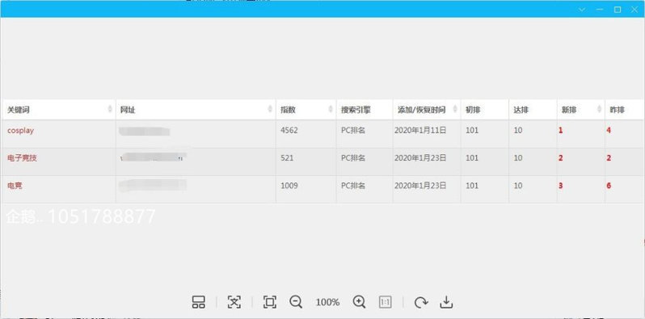
Task: Click PC排名 in the cosplay row
Action: point(353,130)
